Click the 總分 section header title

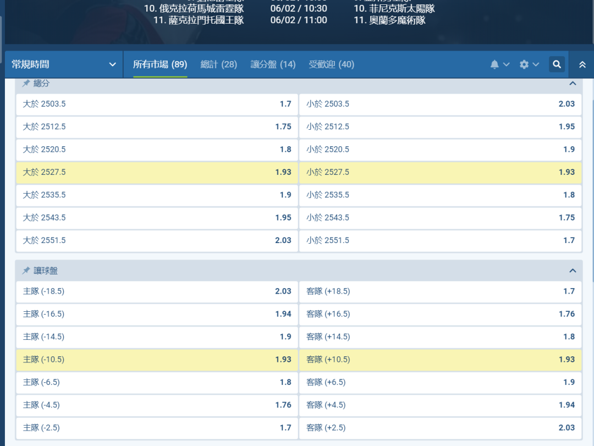point(41,84)
